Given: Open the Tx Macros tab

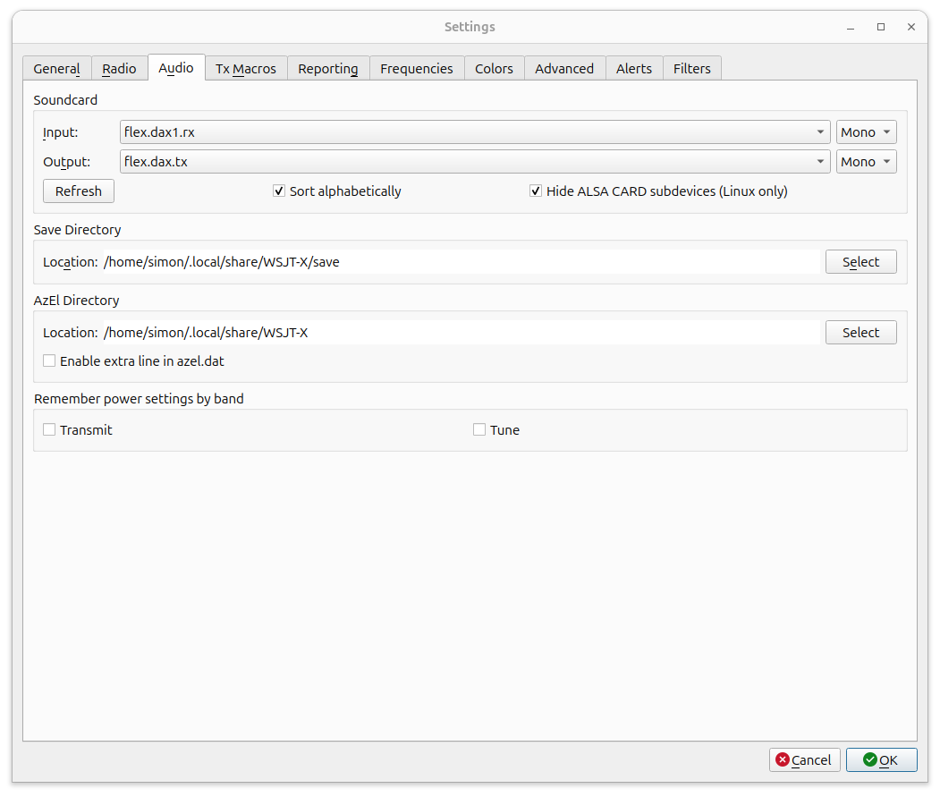Looking at the screenshot, I should [x=246, y=69].
